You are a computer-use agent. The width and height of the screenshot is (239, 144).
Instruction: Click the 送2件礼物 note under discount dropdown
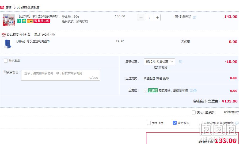[161, 67]
